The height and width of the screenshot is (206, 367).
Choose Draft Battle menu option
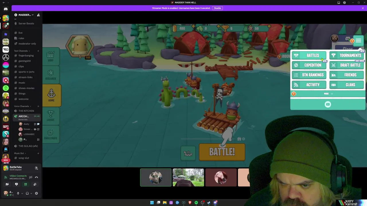pos(347,65)
